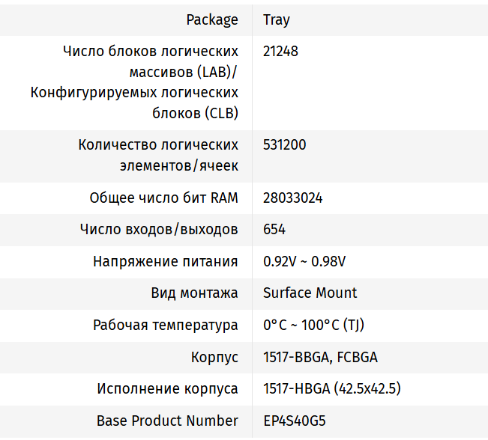Click the "Количество логических элементов/ячеек" label
488x440 pixels.
coord(158,155)
